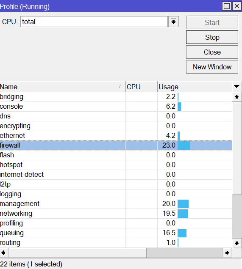Click the vertical scrollbar down arrow
242x269 pixels.
237,243
